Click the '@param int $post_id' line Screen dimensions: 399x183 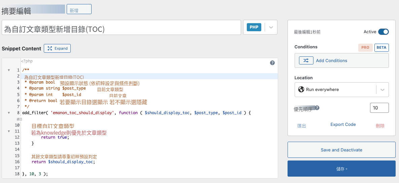pos(53,94)
